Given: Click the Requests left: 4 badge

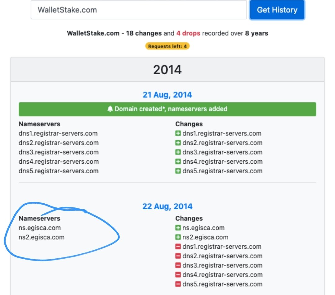Looking at the screenshot, I should coord(167,46).
